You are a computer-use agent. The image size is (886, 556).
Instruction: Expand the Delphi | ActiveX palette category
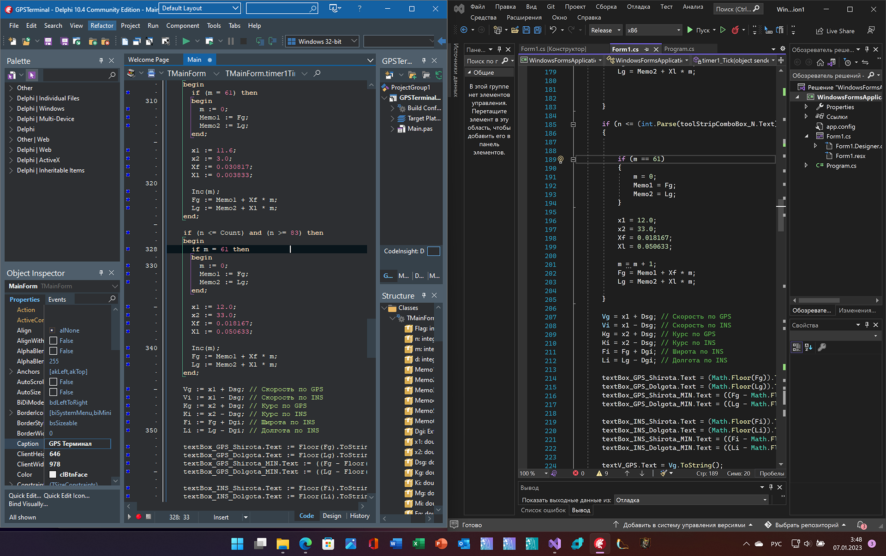[11, 160]
